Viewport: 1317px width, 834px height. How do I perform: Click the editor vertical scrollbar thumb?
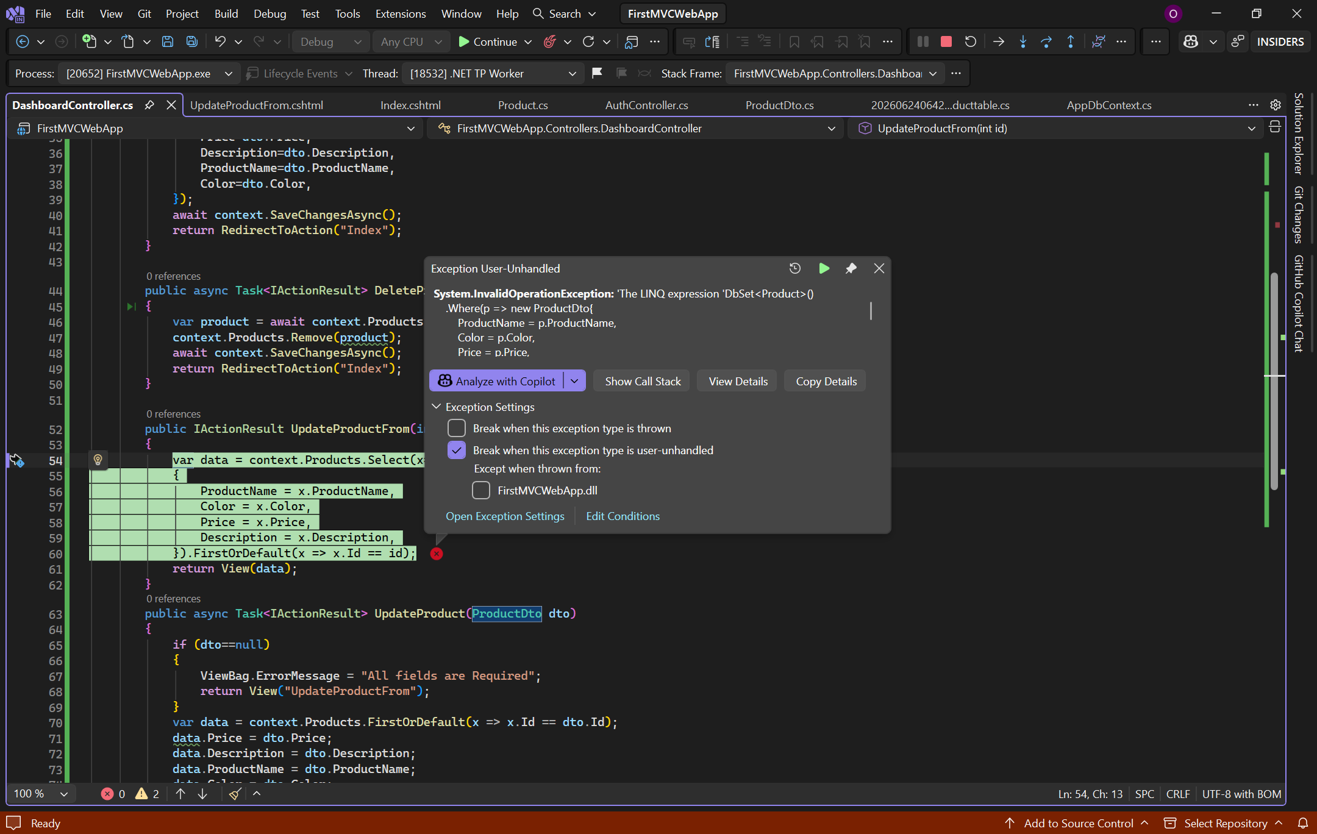[x=1274, y=381]
